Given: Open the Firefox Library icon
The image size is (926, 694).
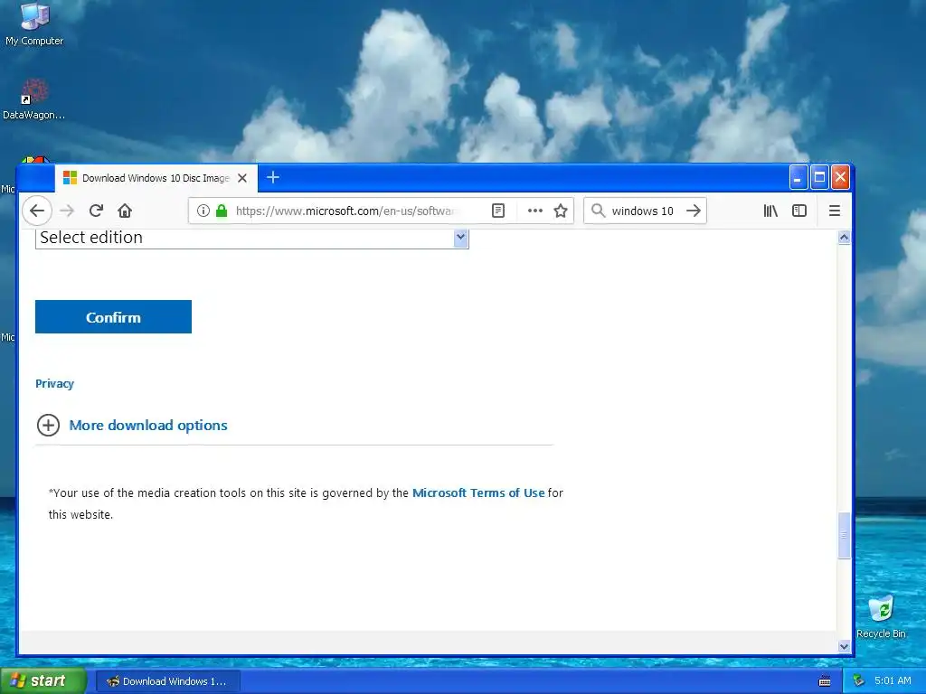Looking at the screenshot, I should coord(770,211).
